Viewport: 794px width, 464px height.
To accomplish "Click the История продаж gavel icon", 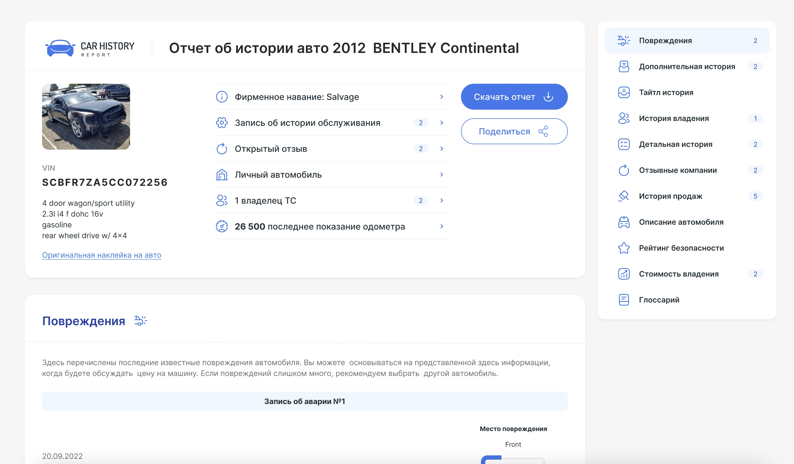I will click(x=623, y=196).
